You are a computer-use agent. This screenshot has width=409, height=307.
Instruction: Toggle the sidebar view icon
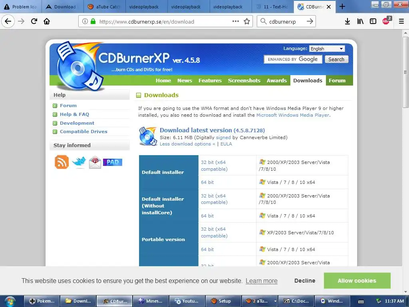coord(373,22)
